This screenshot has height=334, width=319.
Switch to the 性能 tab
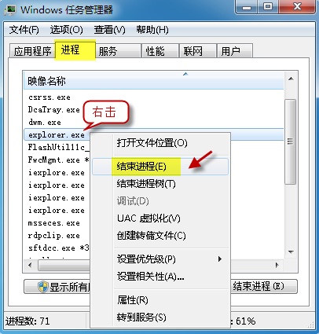(159, 51)
